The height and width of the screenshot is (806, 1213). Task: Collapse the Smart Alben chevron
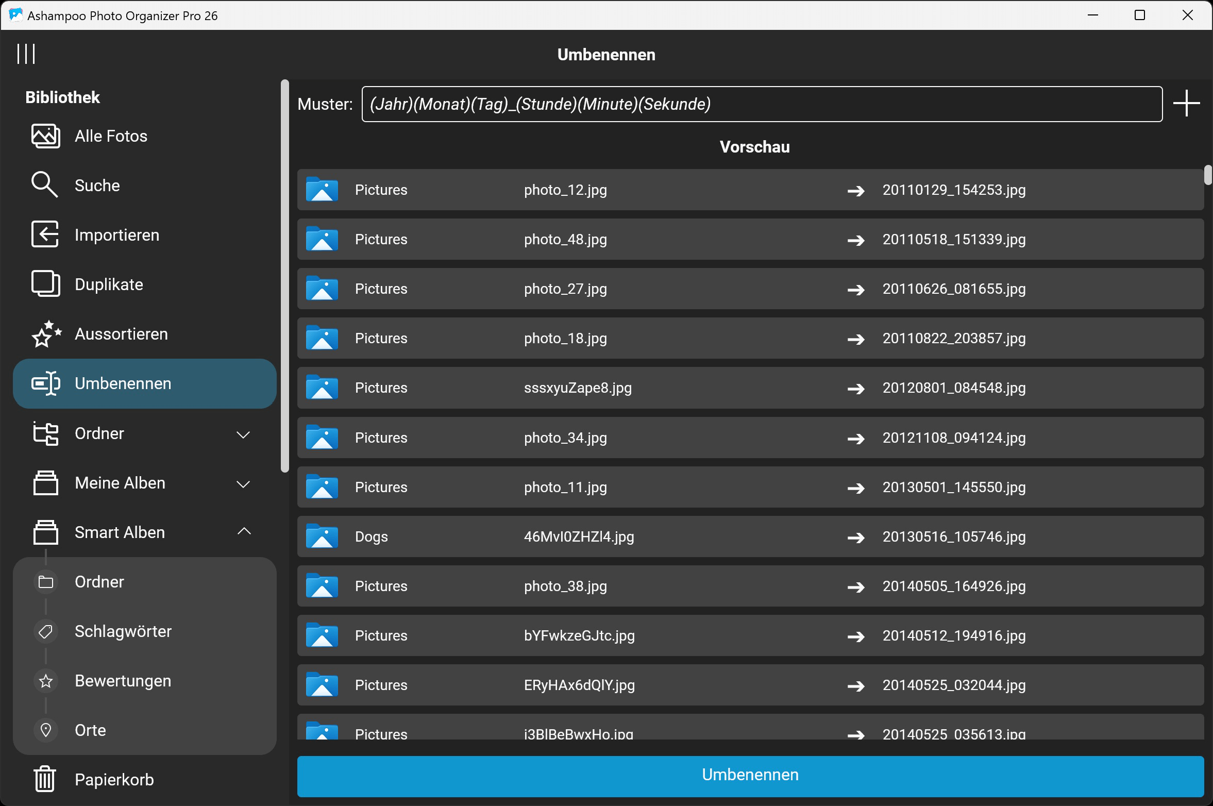click(244, 531)
